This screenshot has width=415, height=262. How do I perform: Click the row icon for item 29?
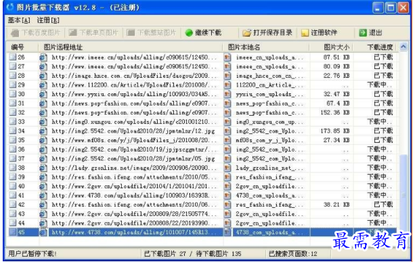pos(12,85)
